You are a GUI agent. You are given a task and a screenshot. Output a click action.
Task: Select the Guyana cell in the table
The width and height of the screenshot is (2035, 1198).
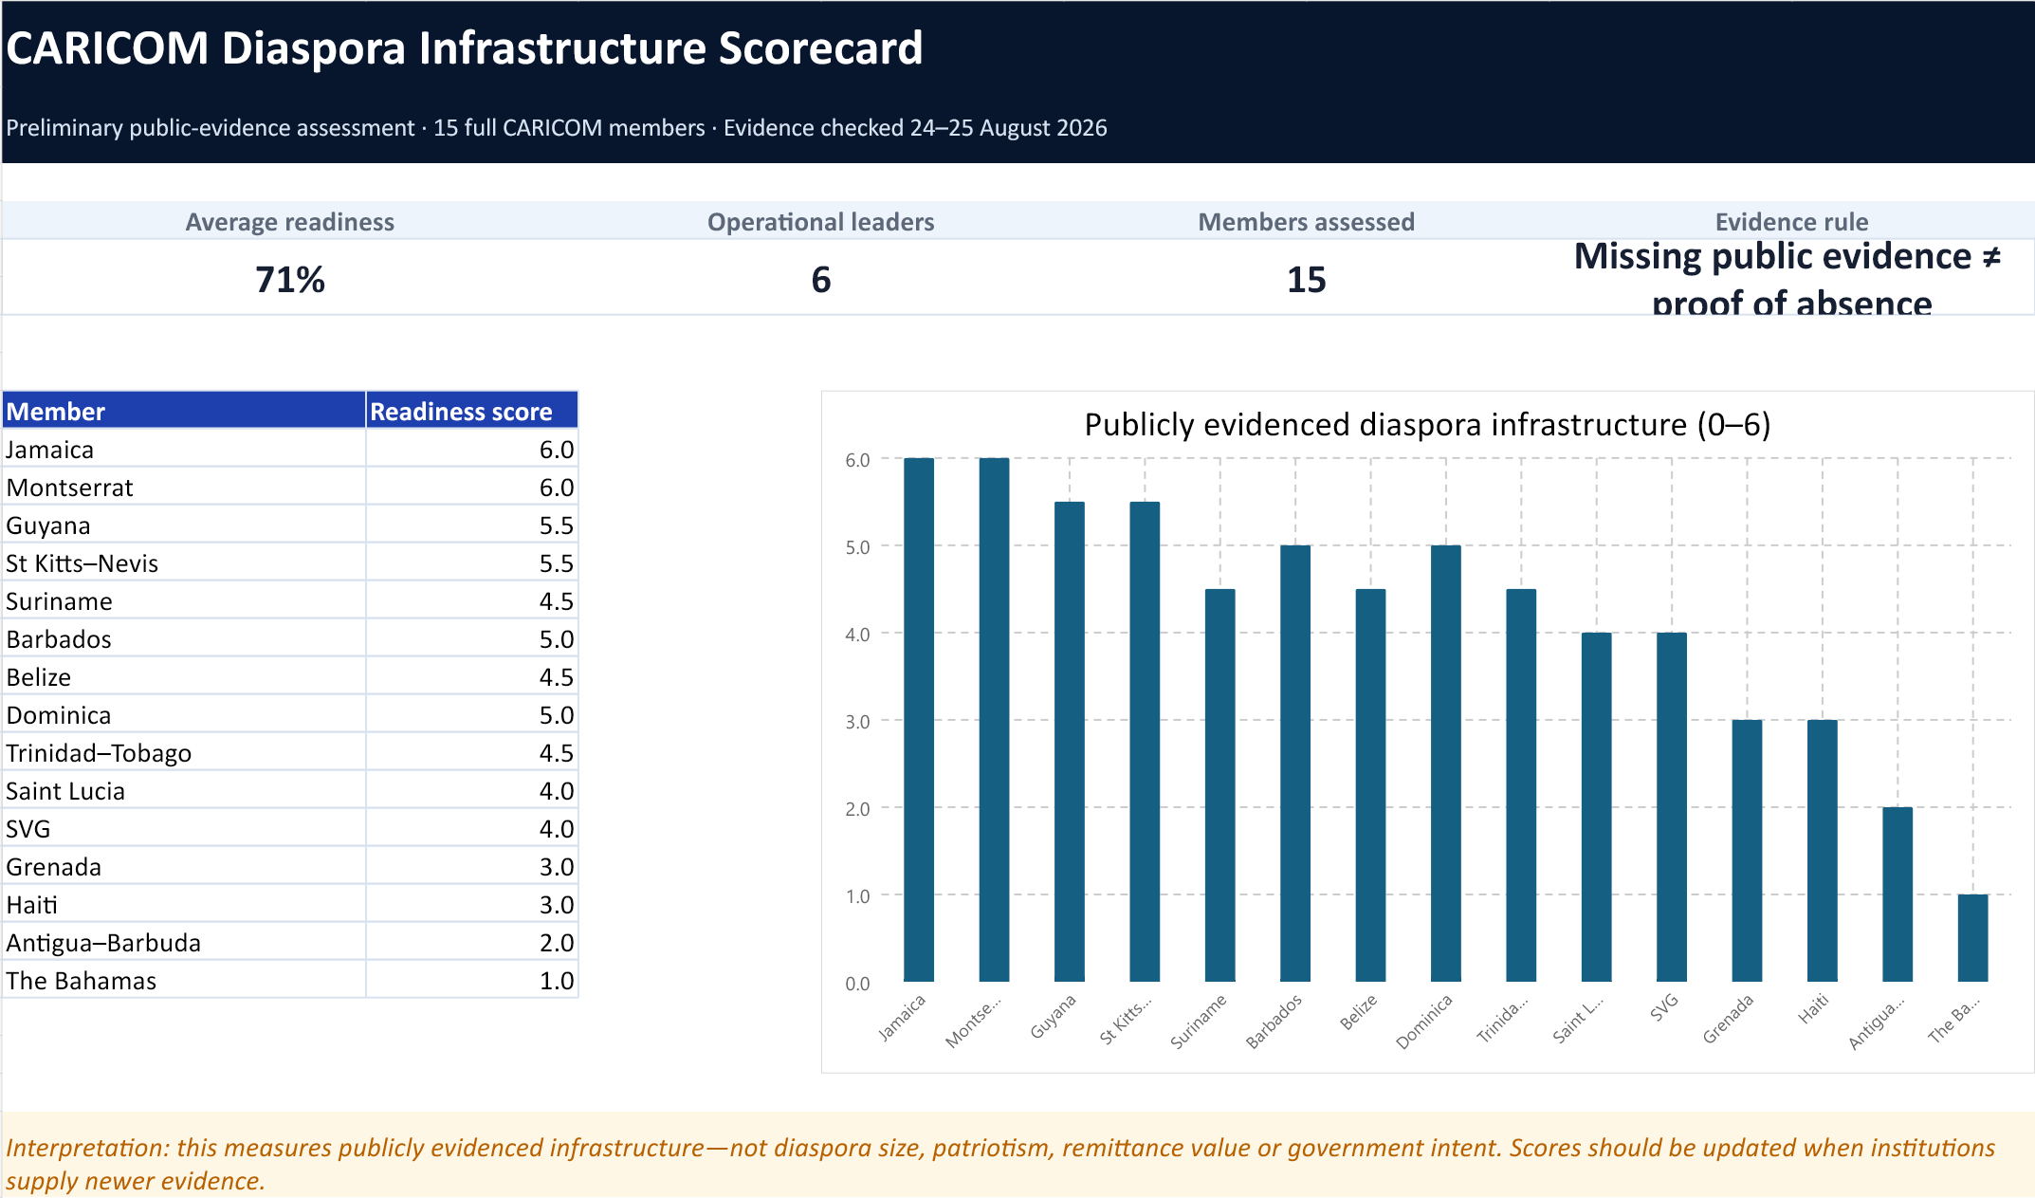[184, 525]
